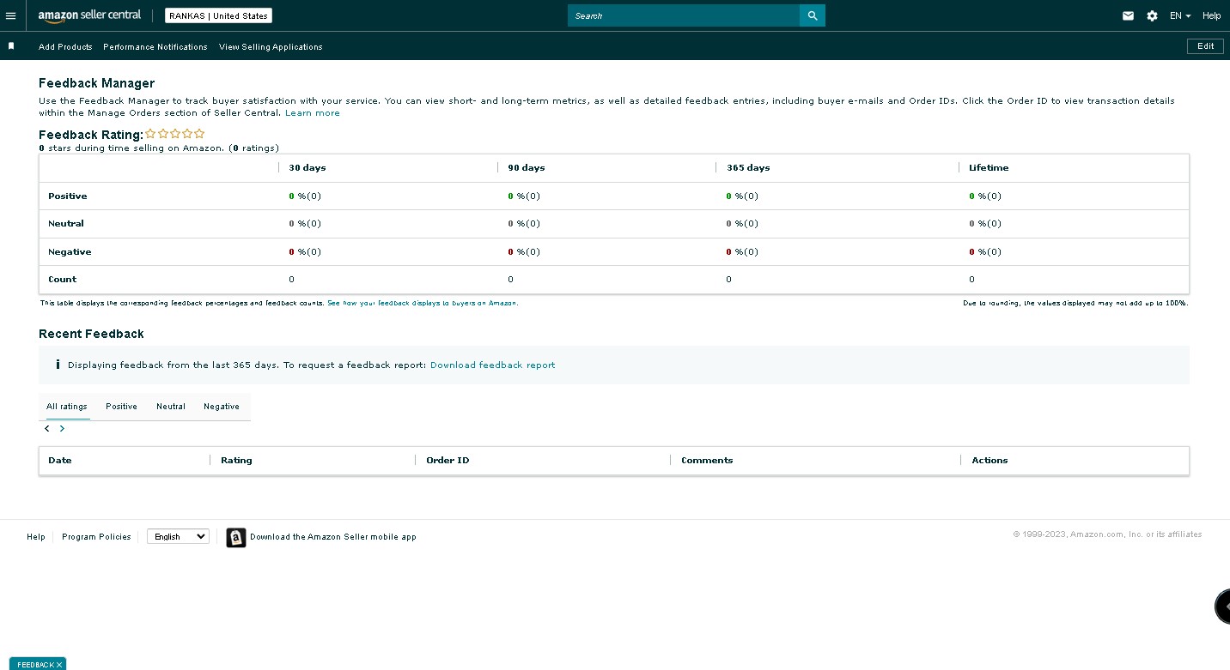Click the Neutral row label in the rating table
Viewport: 1230px width, 670px height.
point(66,224)
